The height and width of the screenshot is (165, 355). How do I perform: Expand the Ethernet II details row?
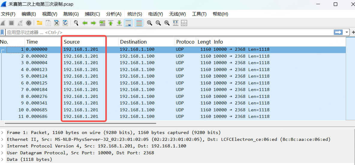(2, 139)
